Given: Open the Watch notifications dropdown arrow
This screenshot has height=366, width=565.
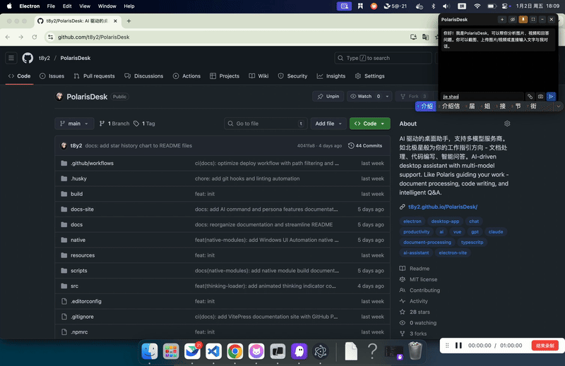Looking at the screenshot, I should [387, 97].
